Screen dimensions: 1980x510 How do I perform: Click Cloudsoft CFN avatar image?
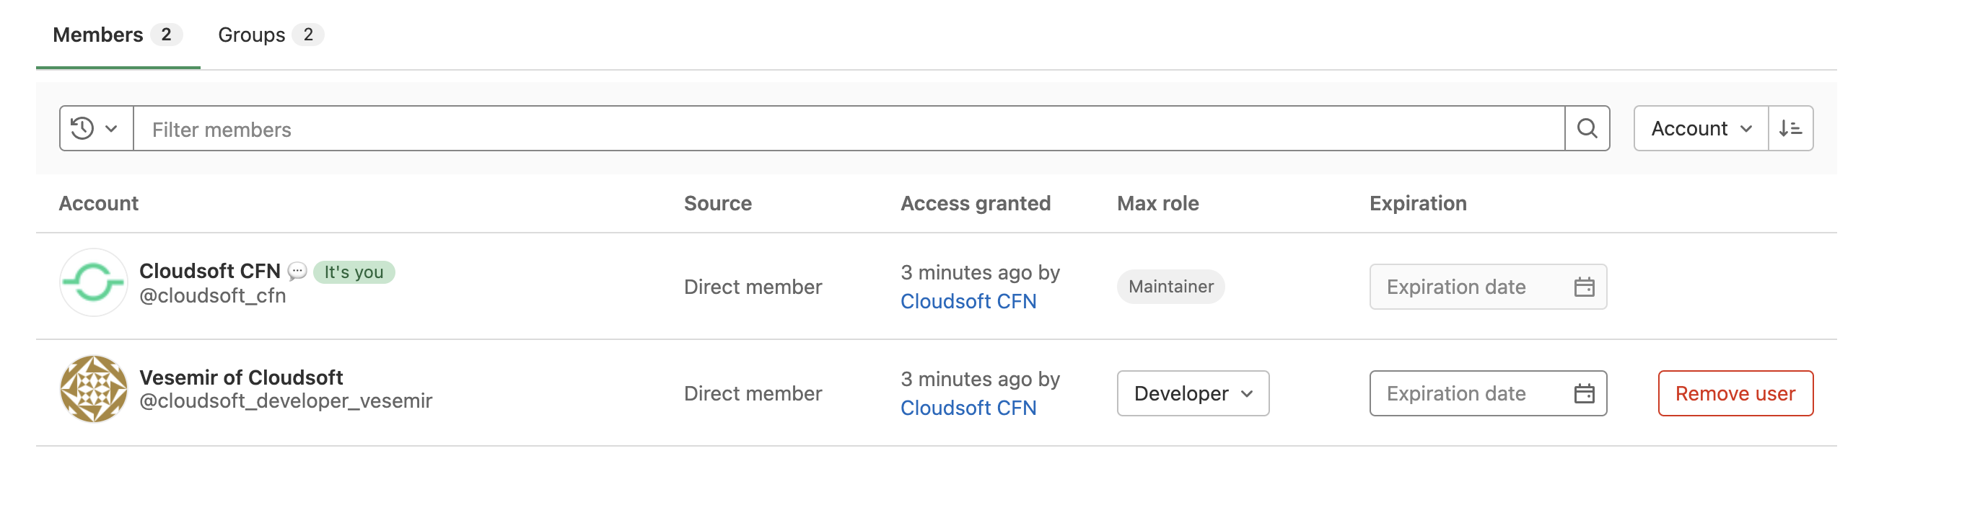pos(93,282)
